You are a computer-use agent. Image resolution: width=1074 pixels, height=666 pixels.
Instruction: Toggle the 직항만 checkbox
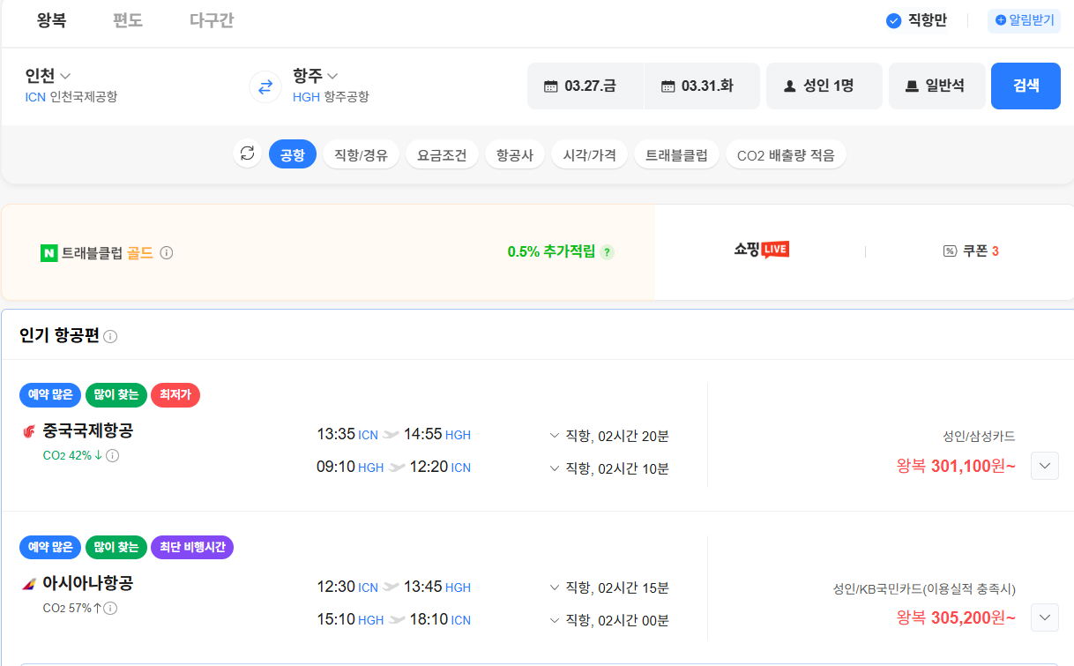click(894, 20)
